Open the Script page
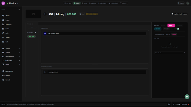The image size is (191, 107). click(7, 29)
